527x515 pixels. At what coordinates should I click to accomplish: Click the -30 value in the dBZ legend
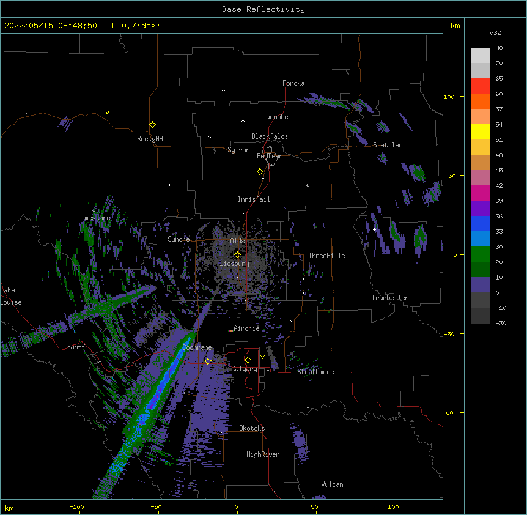point(501,324)
